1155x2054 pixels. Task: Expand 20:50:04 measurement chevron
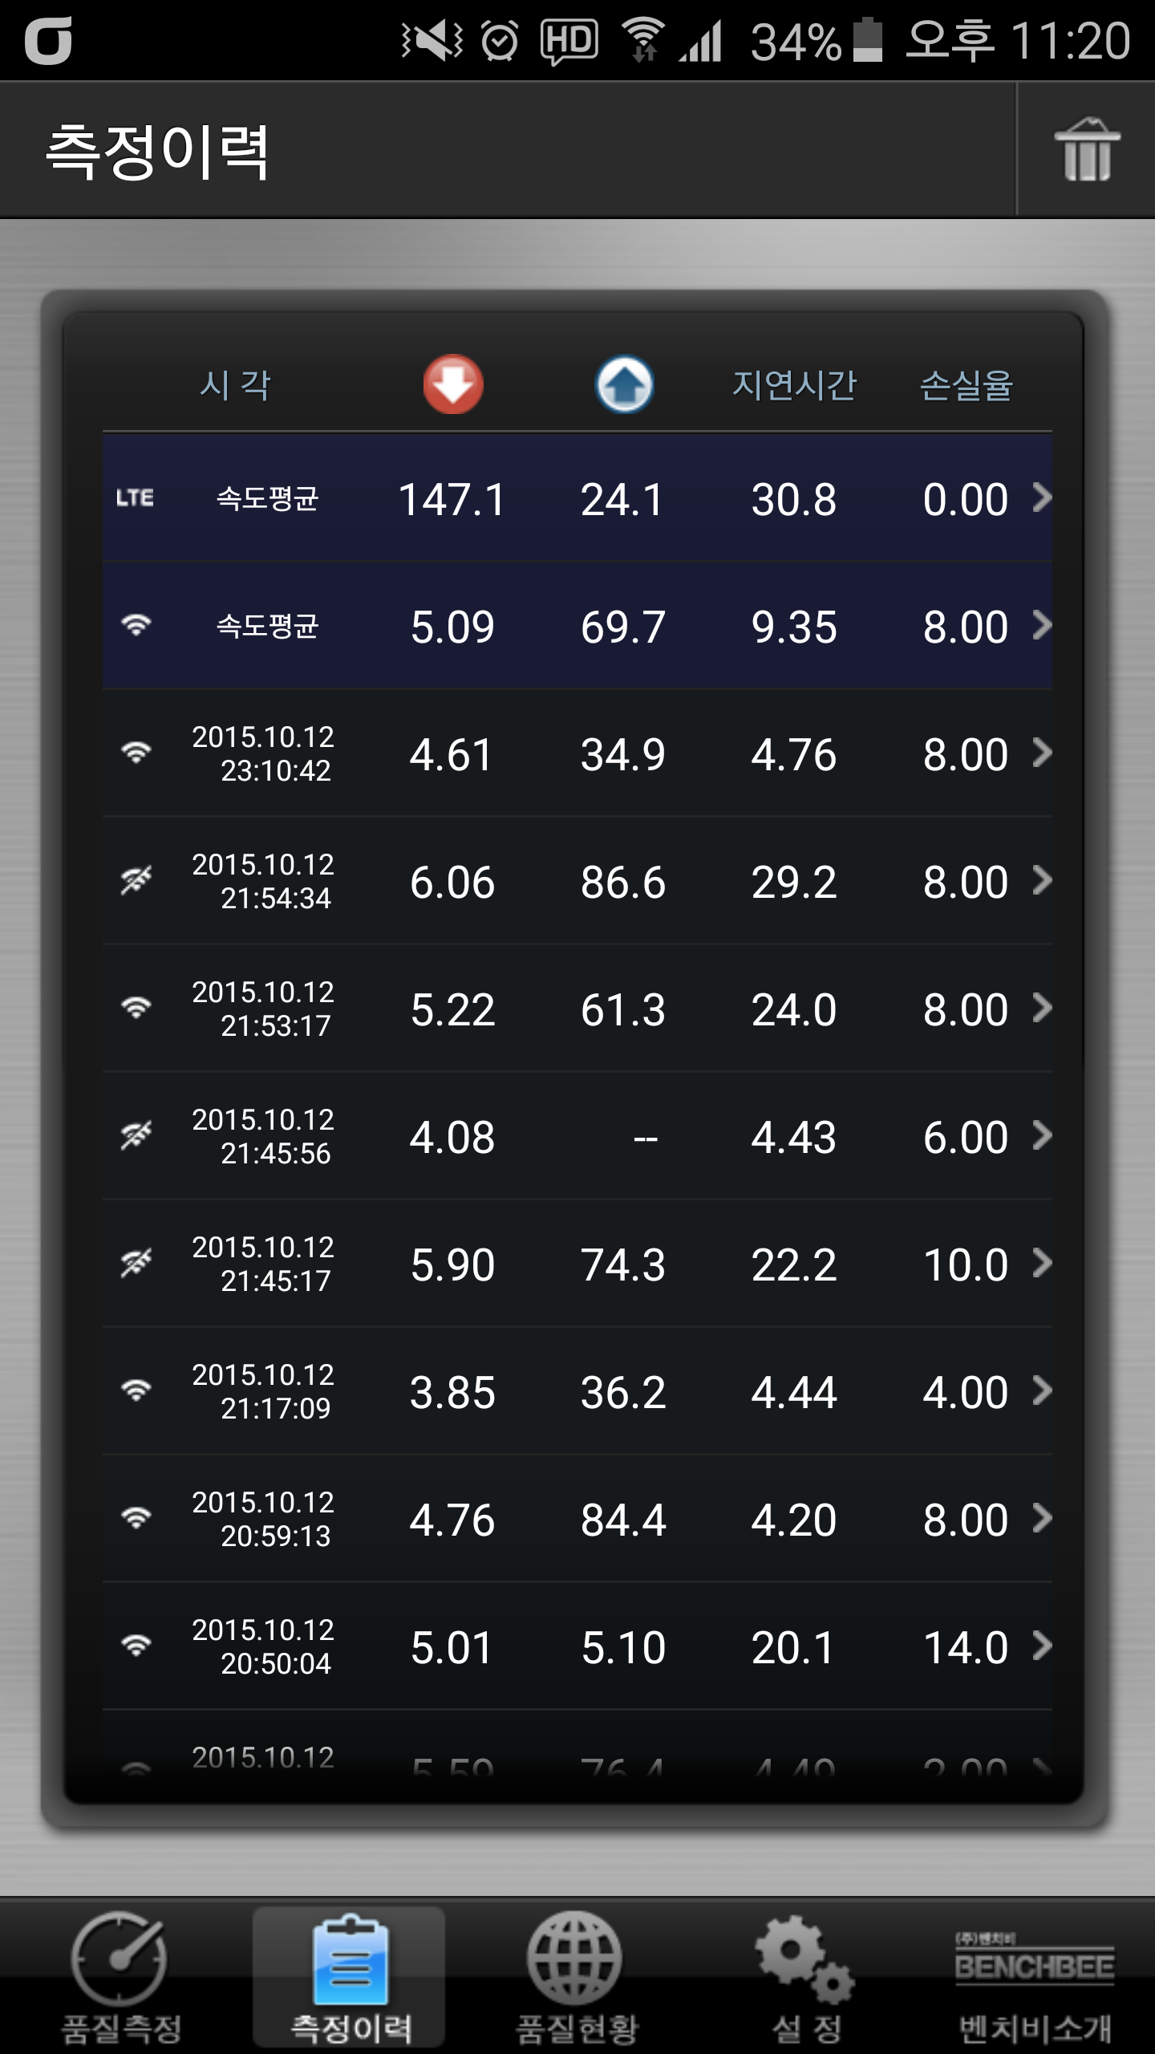click(x=1042, y=1646)
